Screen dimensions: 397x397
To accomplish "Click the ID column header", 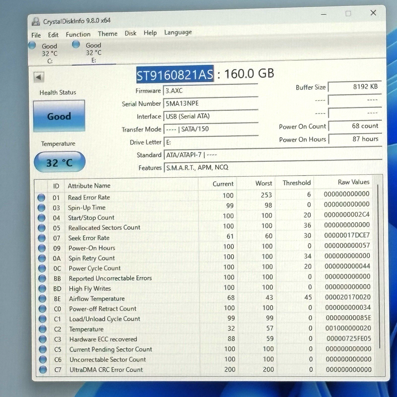I will point(56,186).
